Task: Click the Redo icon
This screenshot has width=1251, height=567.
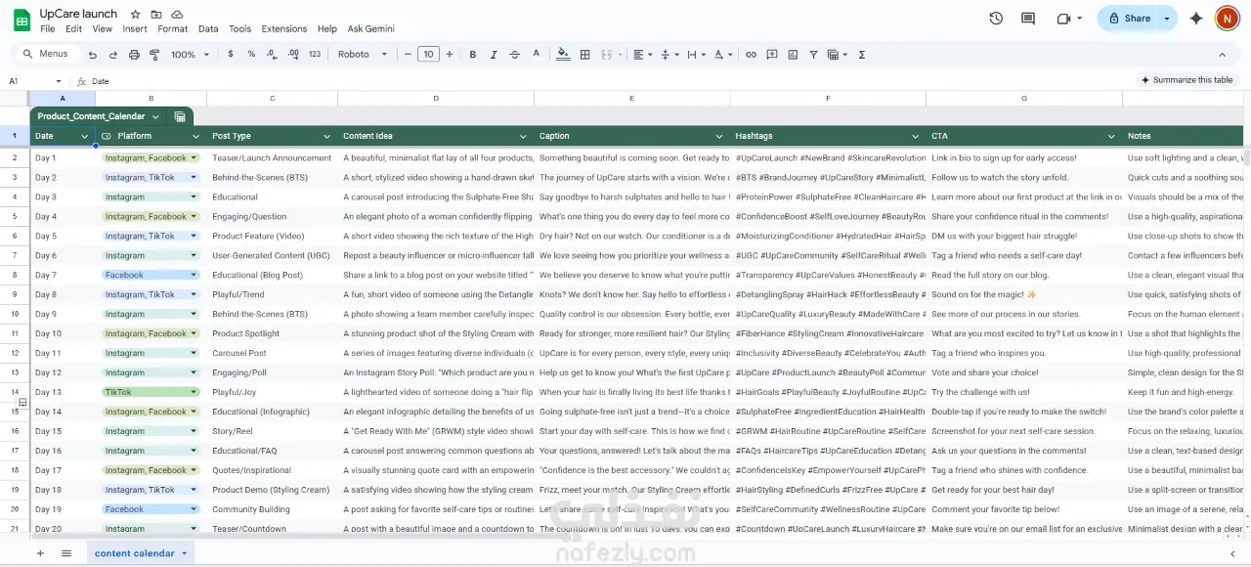Action: (113, 55)
